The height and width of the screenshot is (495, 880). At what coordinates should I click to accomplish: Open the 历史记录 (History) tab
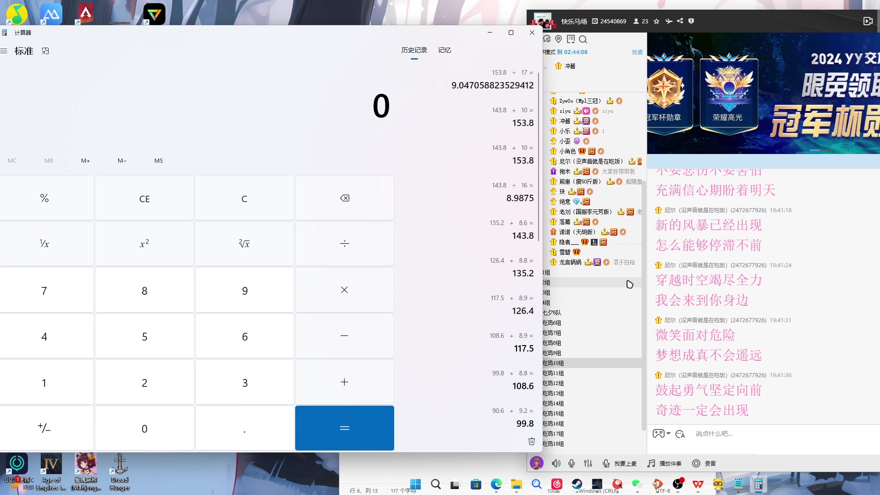click(415, 50)
